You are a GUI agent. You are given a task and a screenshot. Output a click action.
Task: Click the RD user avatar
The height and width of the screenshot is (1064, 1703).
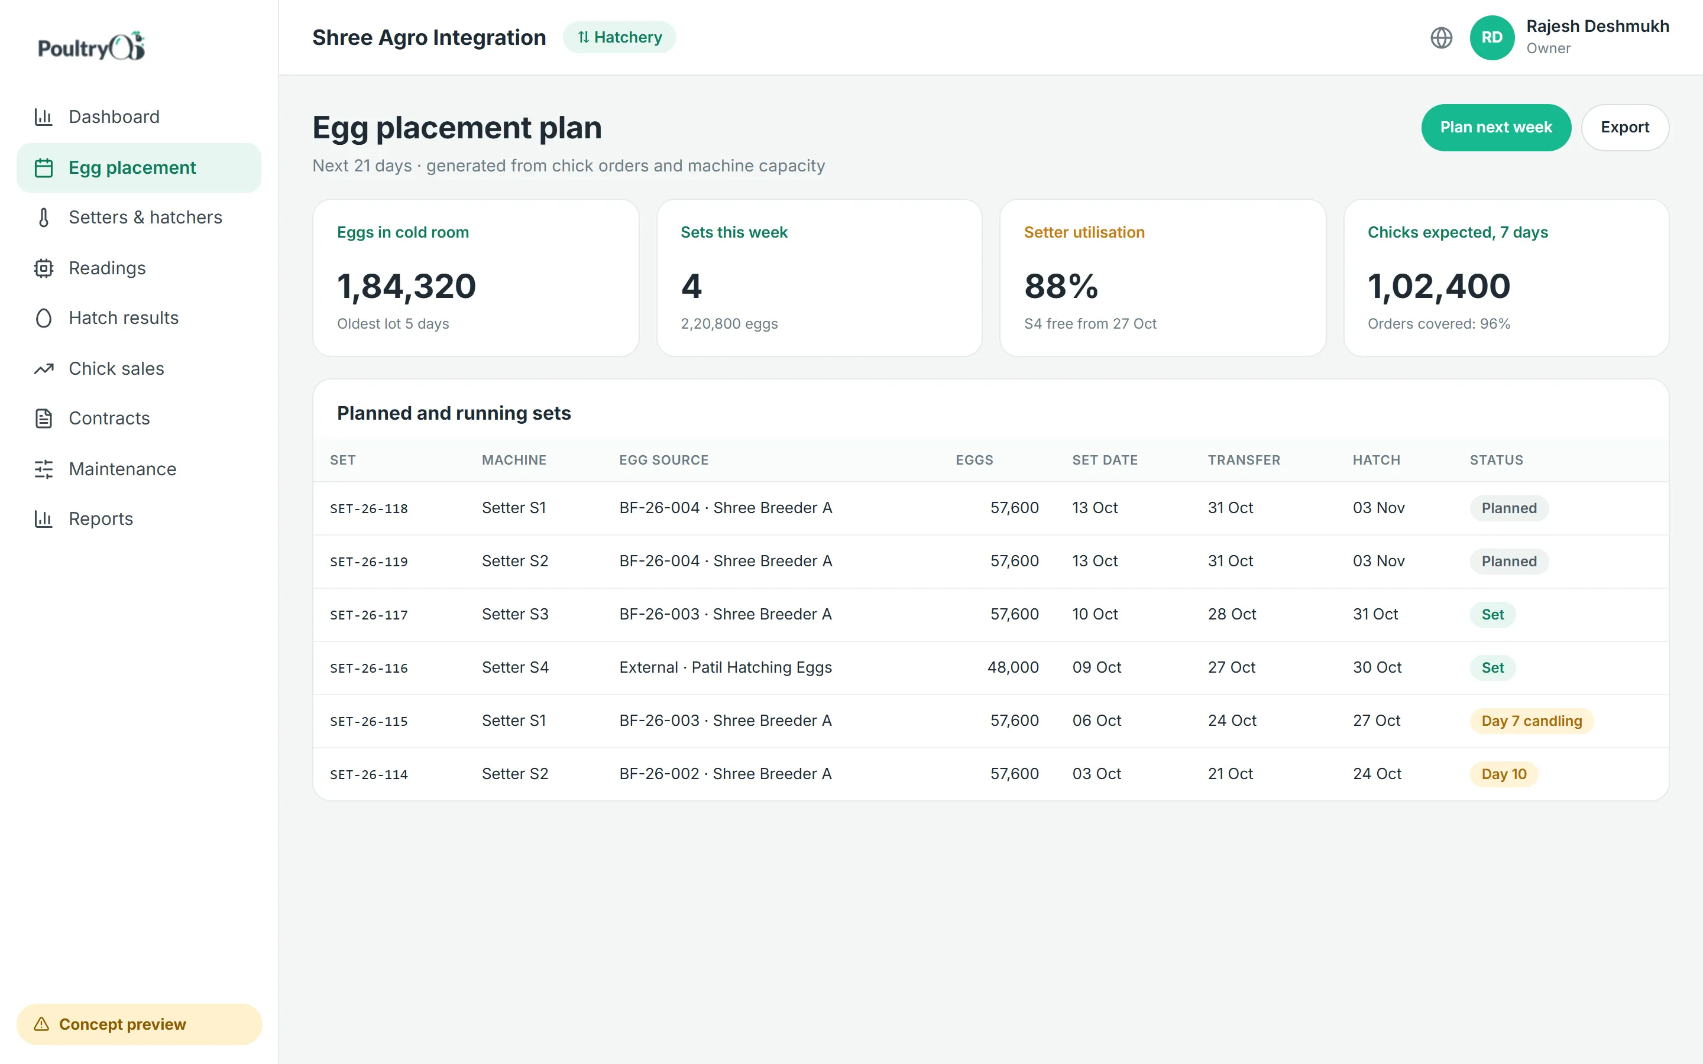(1492, 37)
